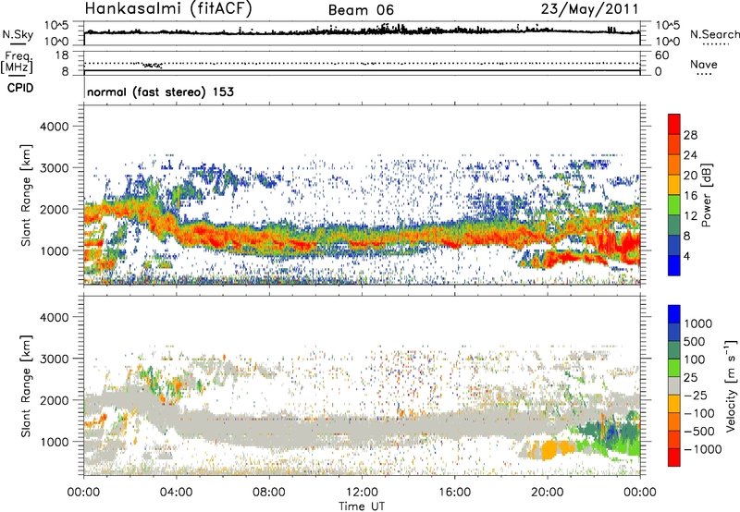Click the '18' frequency axis tick label

[x=62, y=55]
